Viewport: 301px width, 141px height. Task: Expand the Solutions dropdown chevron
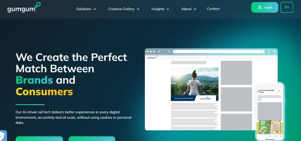[x=95, y=9]
